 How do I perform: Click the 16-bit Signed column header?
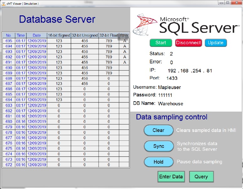(x=59, y=35)
